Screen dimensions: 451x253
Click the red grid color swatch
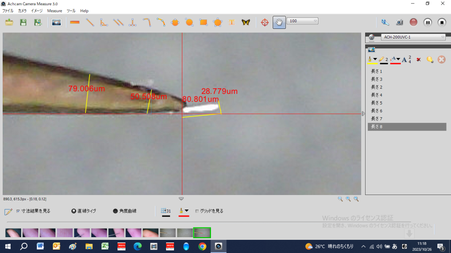pos(184,212)
